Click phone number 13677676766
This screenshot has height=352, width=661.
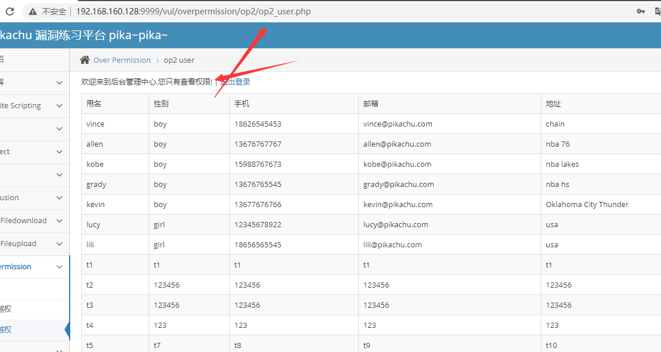(x=258, y=205)
